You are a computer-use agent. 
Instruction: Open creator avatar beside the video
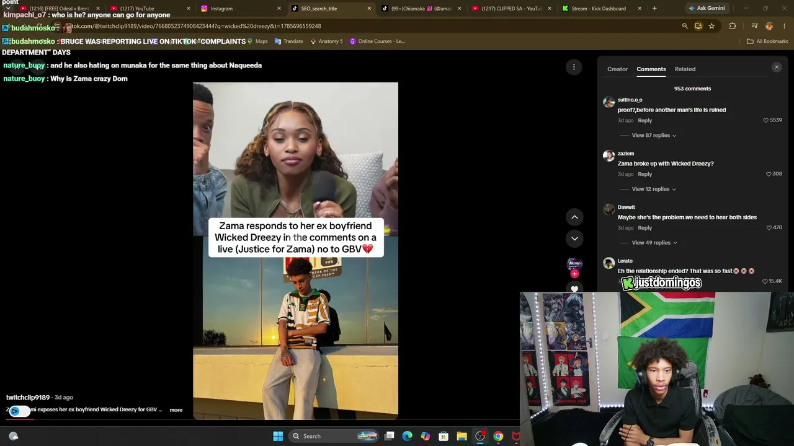(x=574, y=265)
